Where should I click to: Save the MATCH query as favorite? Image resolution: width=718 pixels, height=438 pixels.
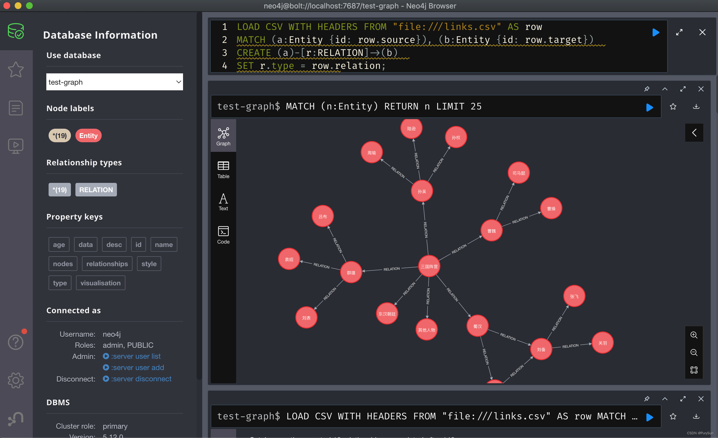(673, 107)
